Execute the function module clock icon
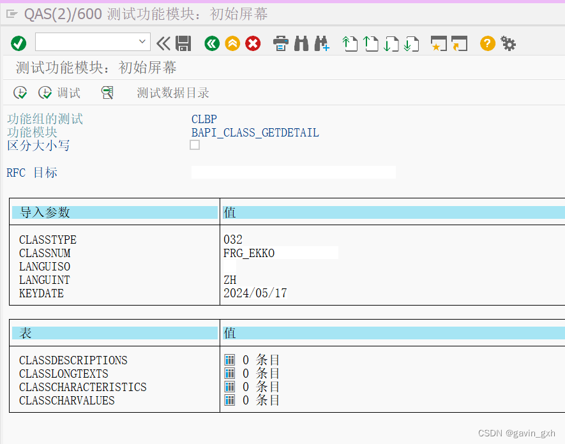Image resolution: width=565 pixels, height=444 pixels. pyautogui.click(x=20, y=92)
